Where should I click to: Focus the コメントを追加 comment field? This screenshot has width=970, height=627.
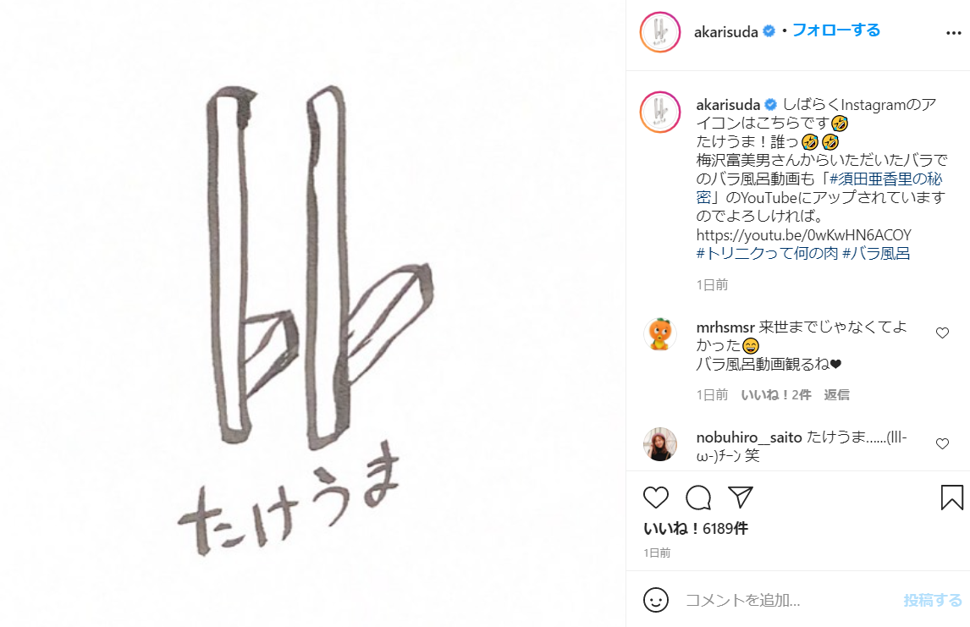point(789,600)
